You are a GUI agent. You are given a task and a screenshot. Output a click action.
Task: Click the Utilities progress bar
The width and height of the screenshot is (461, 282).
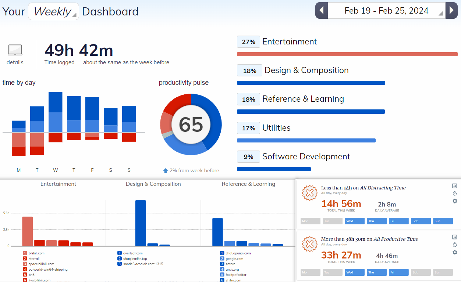[306, 140]
